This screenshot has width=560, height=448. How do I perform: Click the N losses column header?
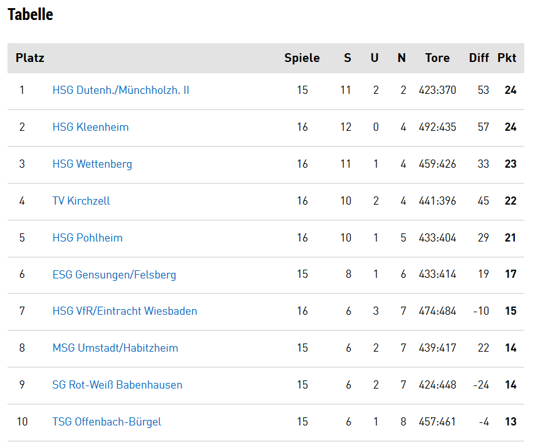point(402,58)
